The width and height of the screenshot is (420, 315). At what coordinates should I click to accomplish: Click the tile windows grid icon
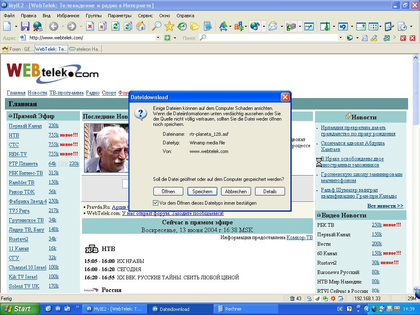[373, 26]
